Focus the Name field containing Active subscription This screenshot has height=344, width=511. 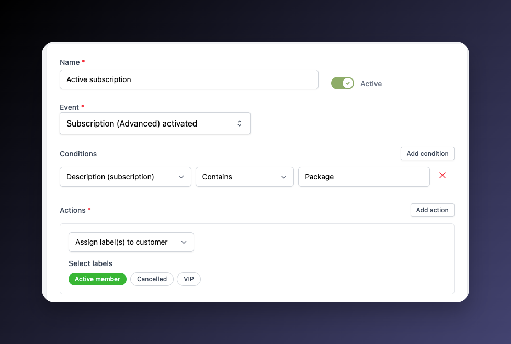[189, 80]
